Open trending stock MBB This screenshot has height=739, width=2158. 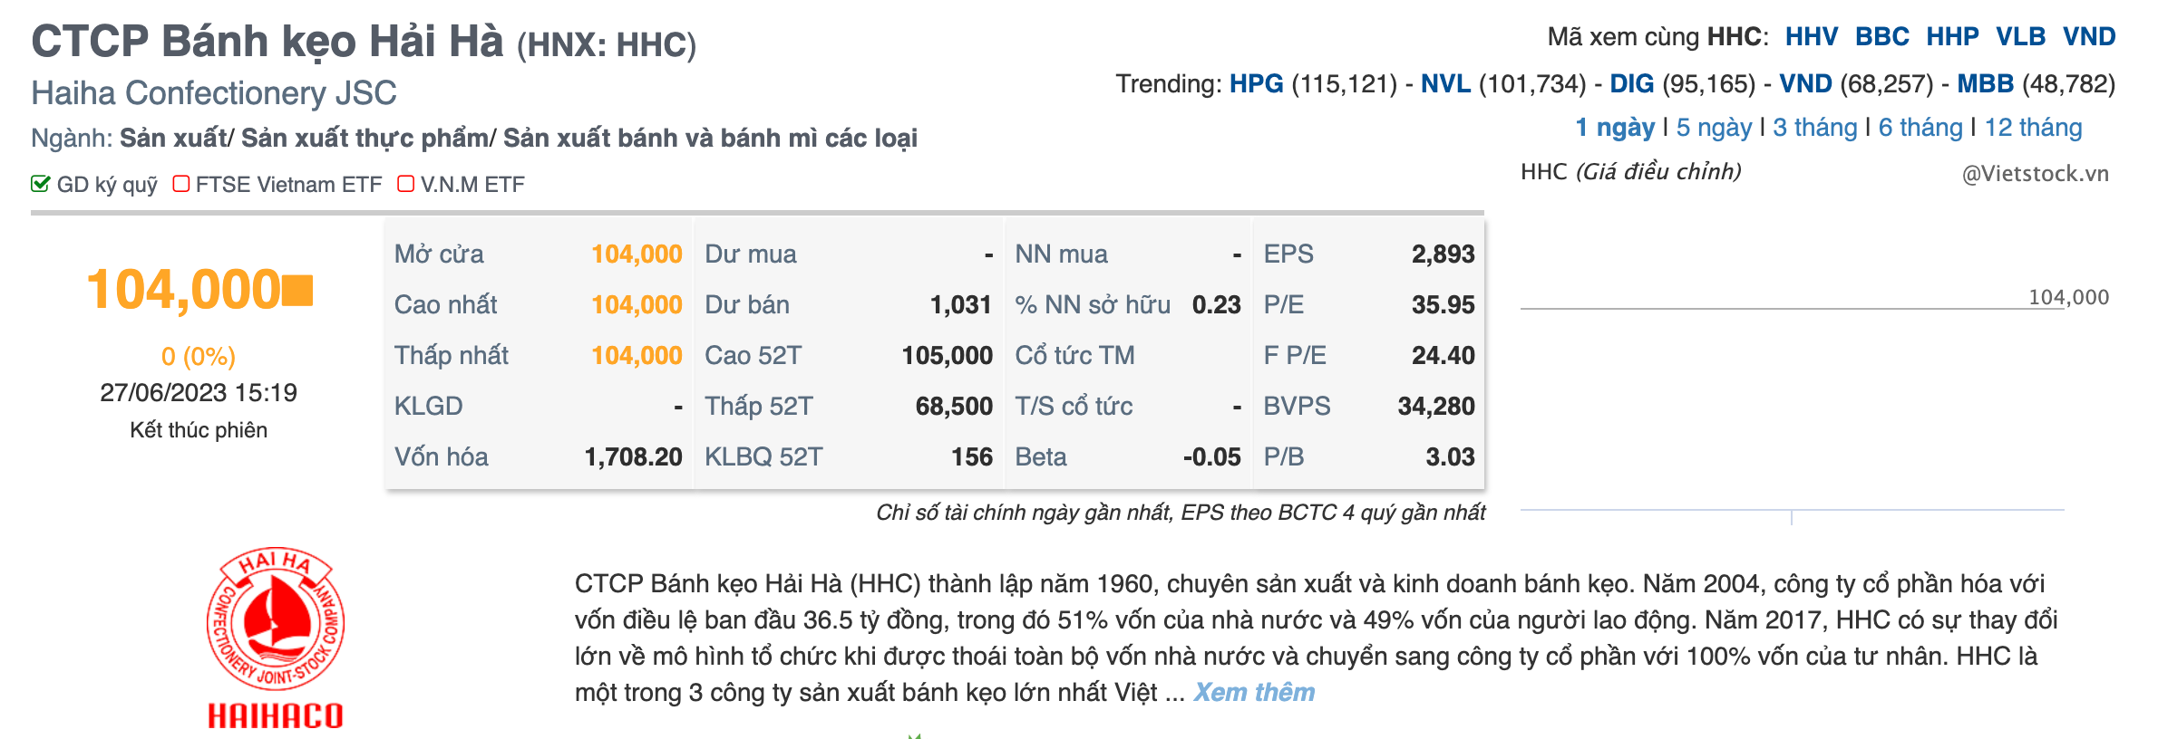(x=1985, y=84)
